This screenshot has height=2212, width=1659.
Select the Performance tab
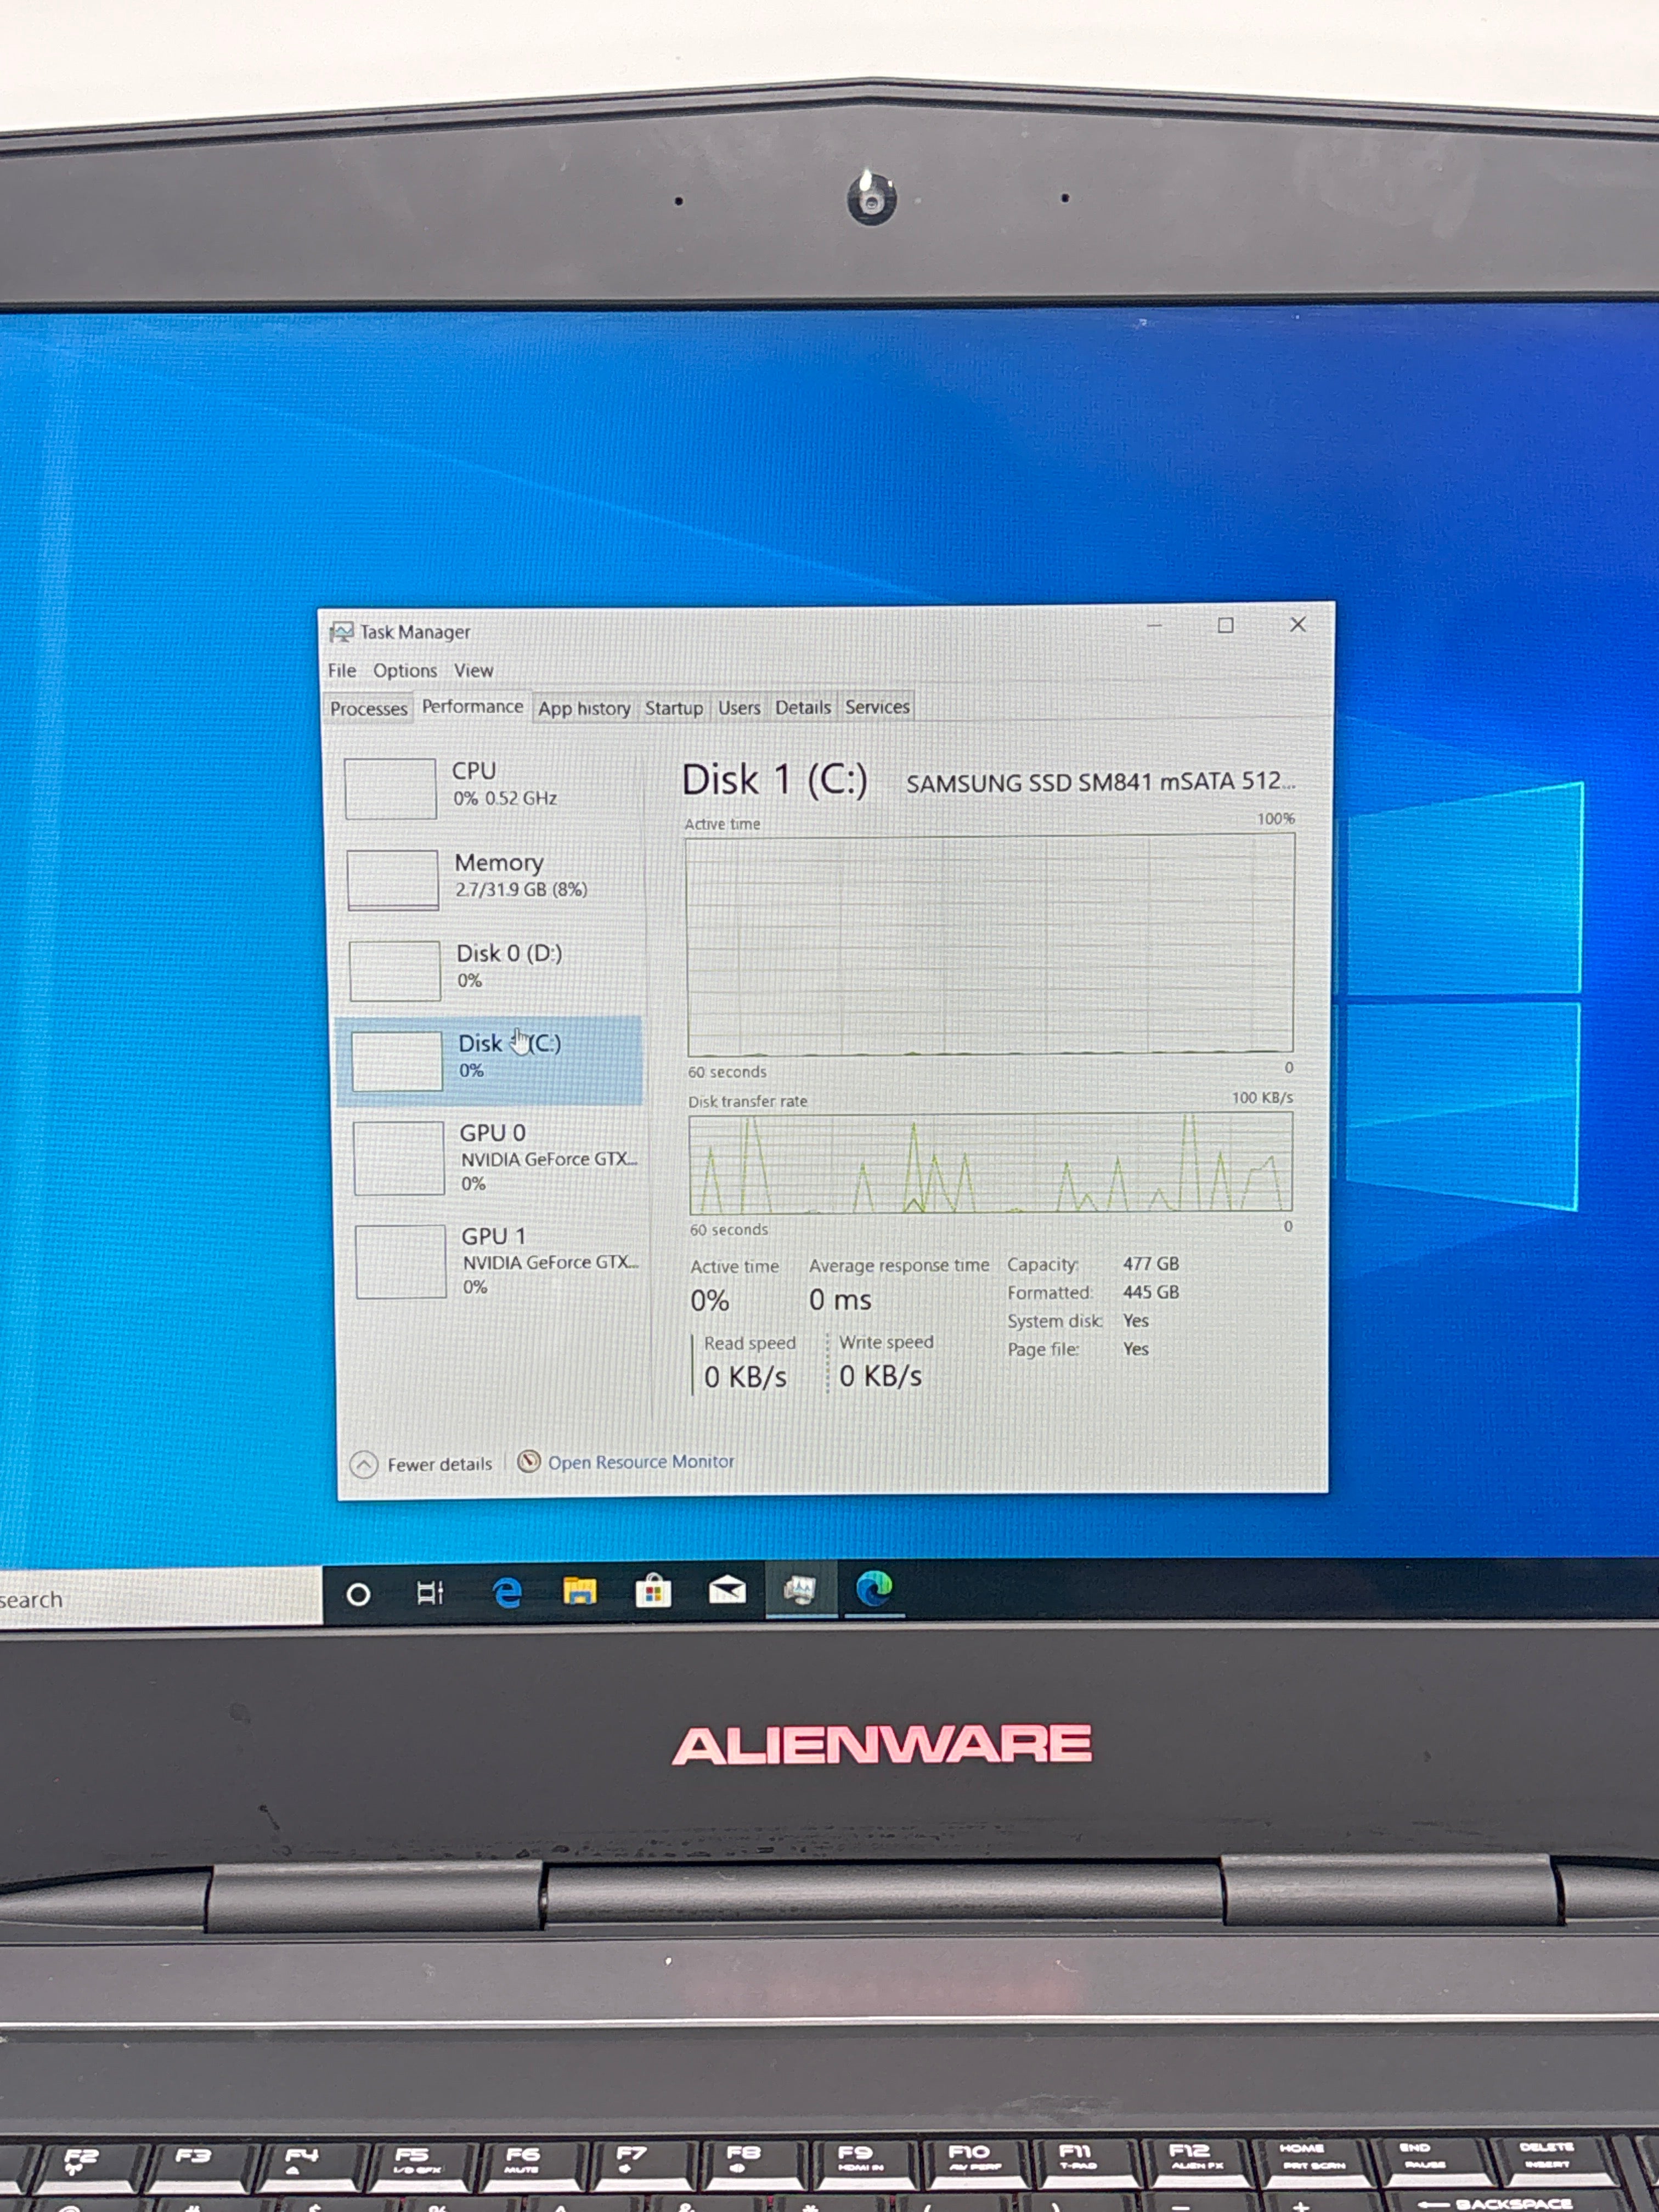tap(472, 707)
